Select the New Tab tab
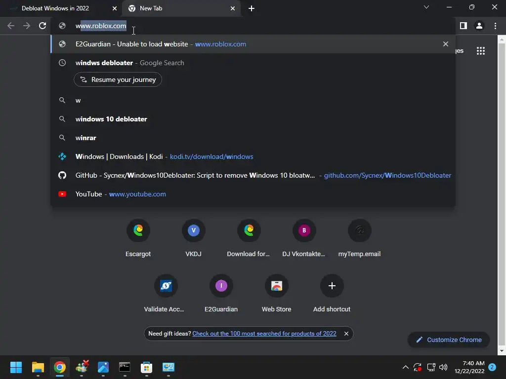The height and width of the screenshot is (379, 506). coord(181,8)
